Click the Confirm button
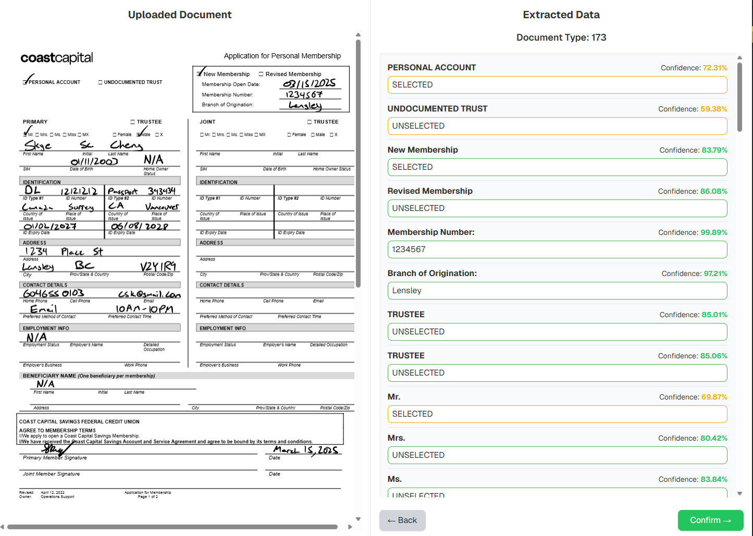The height and width of the screenshot is (536, 753). (x=710, y=520)
